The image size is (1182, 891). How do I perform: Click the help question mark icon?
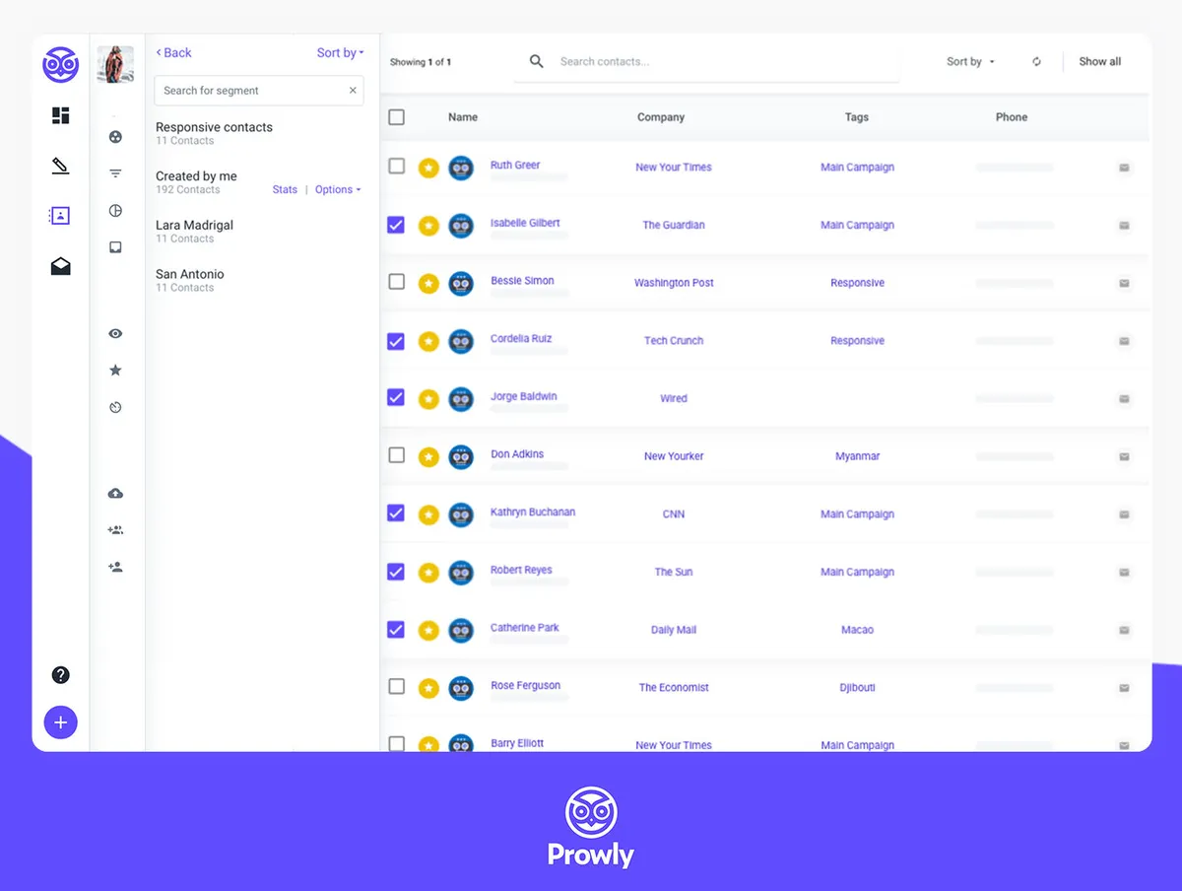tap(60, 675)
